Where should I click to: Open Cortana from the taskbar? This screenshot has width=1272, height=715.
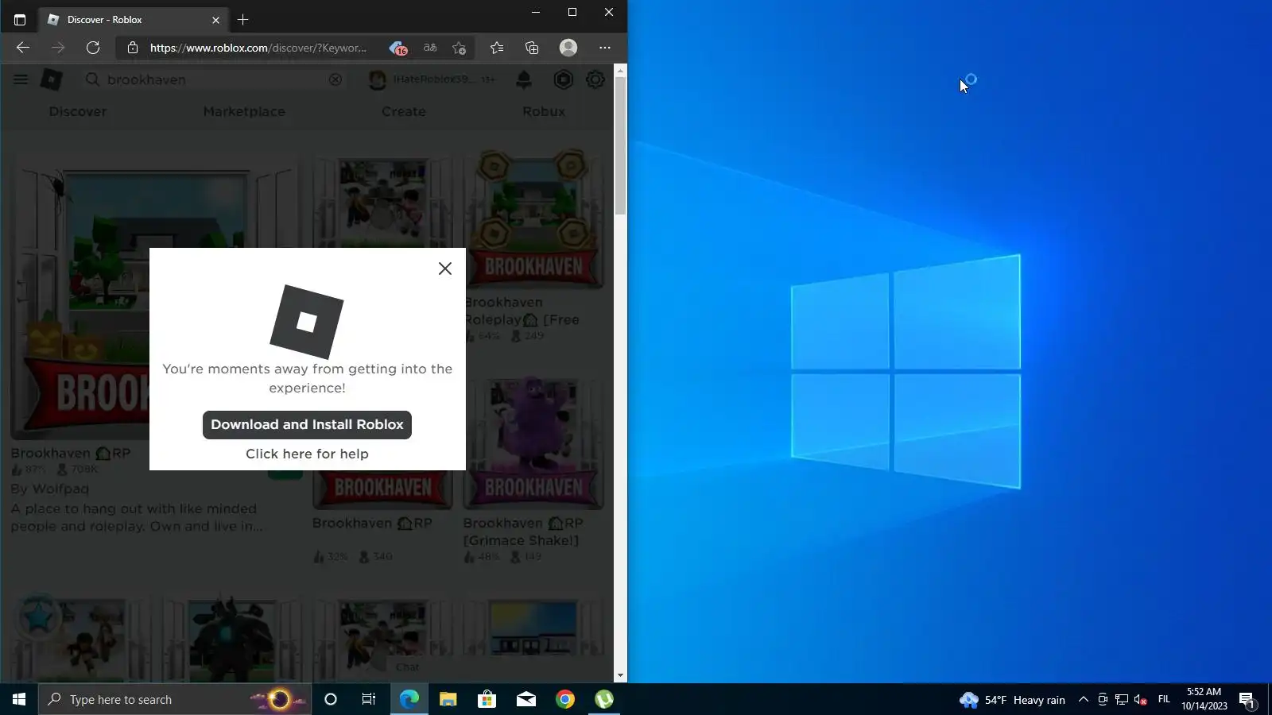point(331,699)
